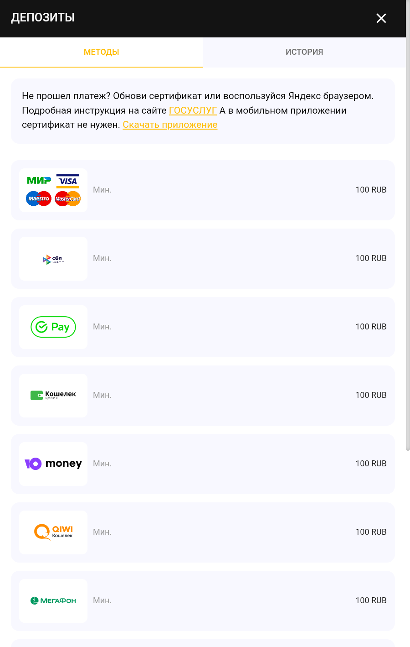Select the МегаФон logo

tap(53, 601)
